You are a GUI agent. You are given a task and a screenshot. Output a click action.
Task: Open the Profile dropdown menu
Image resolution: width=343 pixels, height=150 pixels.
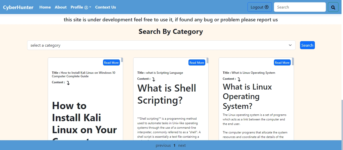81,7
